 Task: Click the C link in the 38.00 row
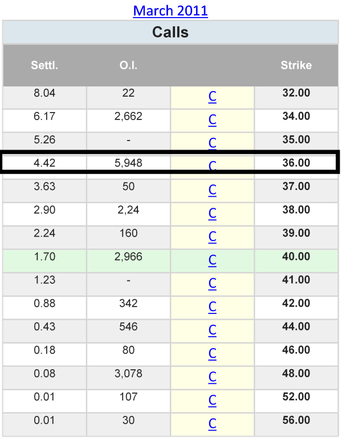(212, 213)
